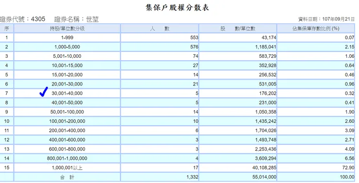The width and height of the screenshot is (359, 183).
Task: Click the share amount 2,253,436
Action: click(x=266, y=149)
